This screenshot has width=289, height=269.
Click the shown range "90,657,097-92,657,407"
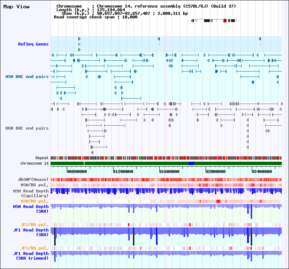tap(124, 13)
